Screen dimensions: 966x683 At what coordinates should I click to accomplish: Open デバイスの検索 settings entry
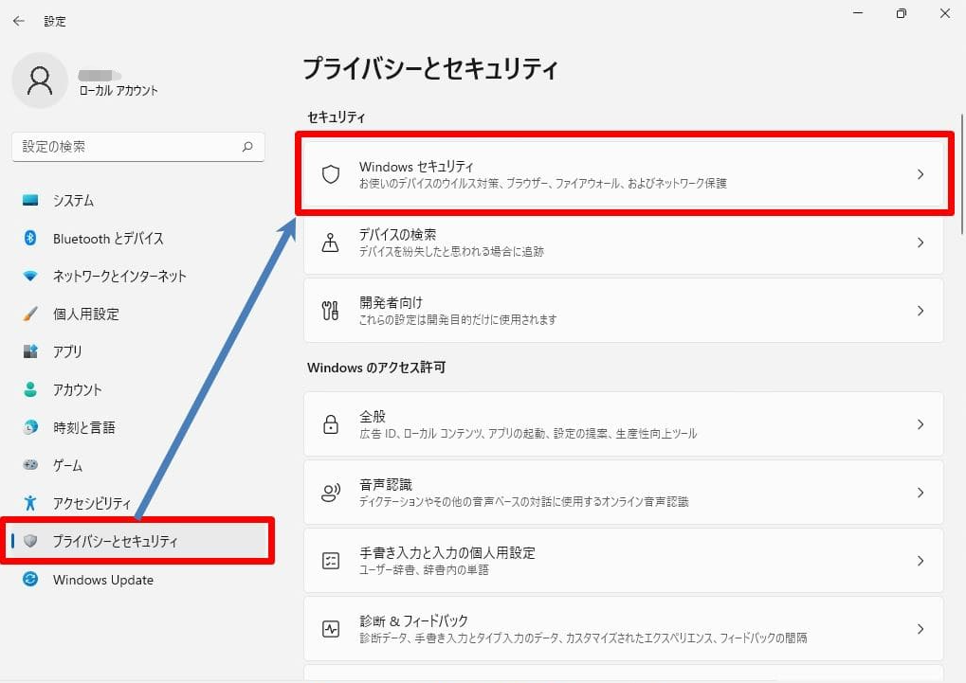[x=624, y=243]
